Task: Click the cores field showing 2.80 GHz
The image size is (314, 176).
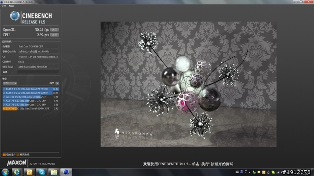Action: click(x=38, y=51)
